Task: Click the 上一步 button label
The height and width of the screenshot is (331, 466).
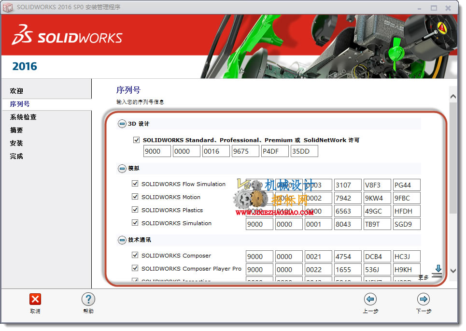Action: pos(370,311)
